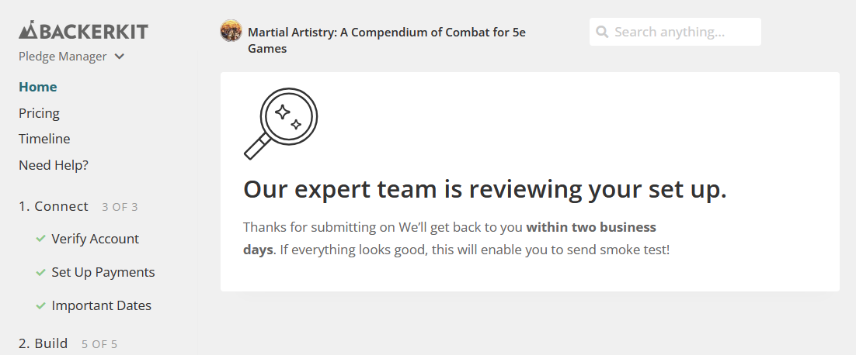Click the BackerKit logo
856x355 pixels.
(83, 30)
